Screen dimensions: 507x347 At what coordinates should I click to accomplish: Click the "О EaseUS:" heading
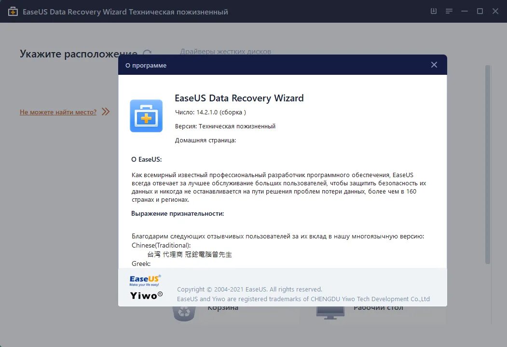click(x=147, y=159)
